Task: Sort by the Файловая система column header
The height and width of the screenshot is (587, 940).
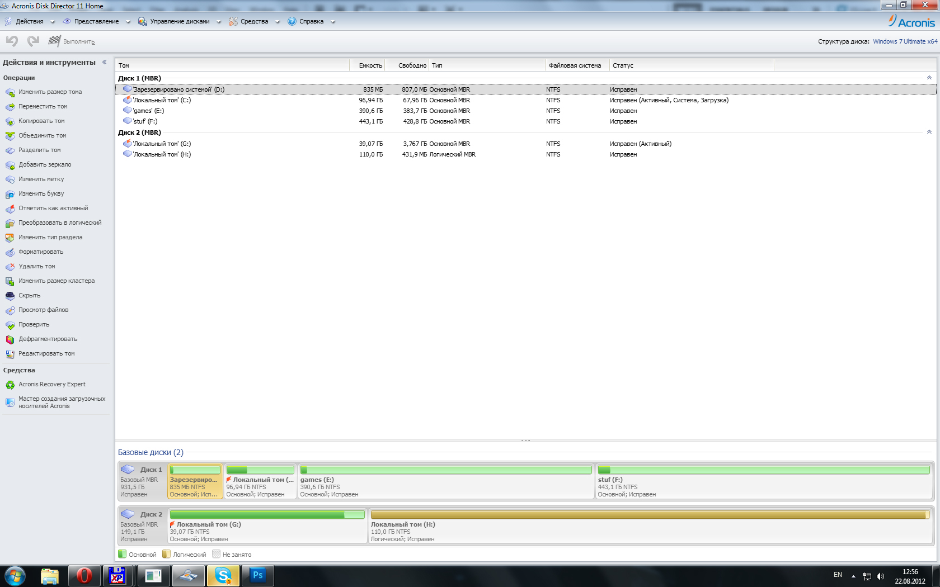Action: pyautogui.click(x=577, y=65)
